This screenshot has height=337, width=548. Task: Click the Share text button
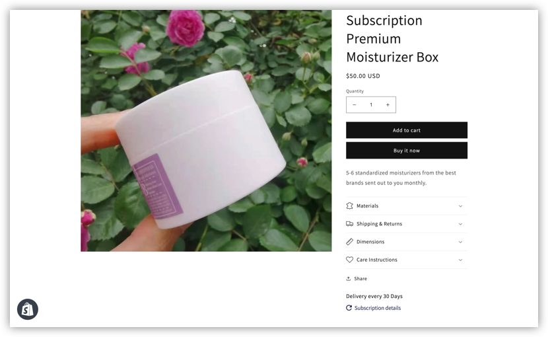360,279
